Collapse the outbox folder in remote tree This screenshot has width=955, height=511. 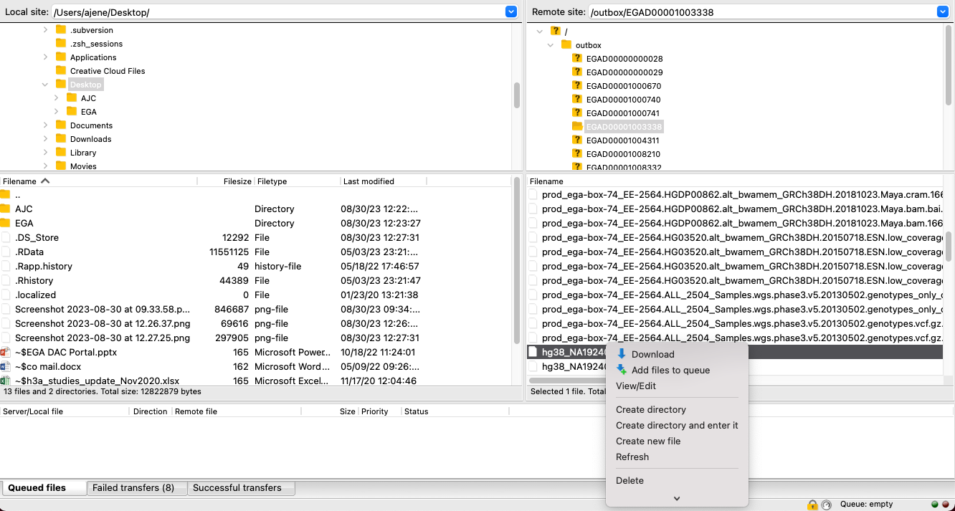pyautogui.click(x=551, y=45)
